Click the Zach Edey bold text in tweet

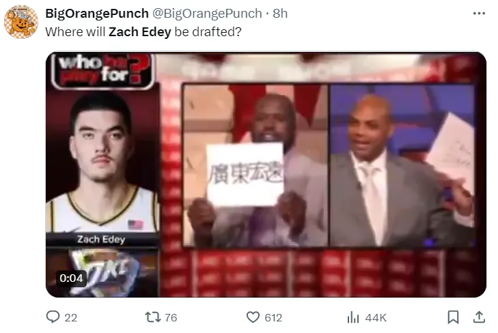(140, 31)
